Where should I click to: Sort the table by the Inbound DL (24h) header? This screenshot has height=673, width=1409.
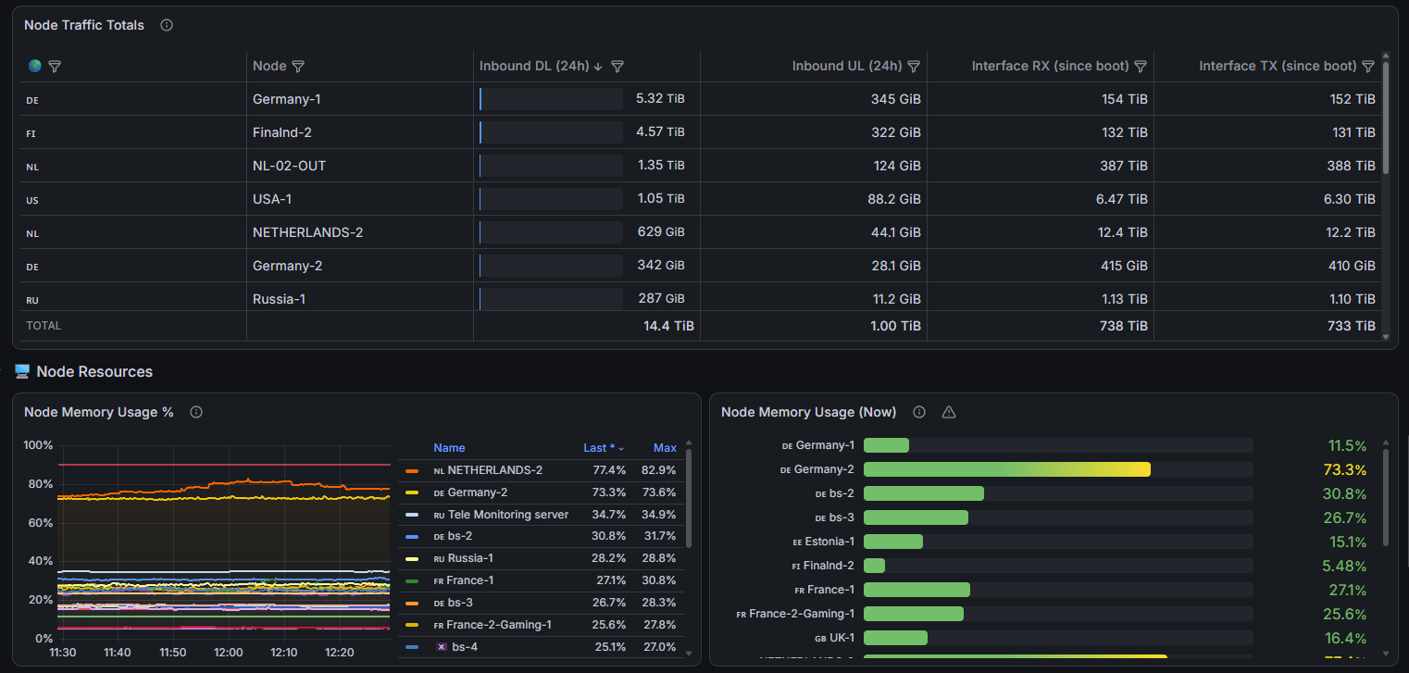point(534,67)
